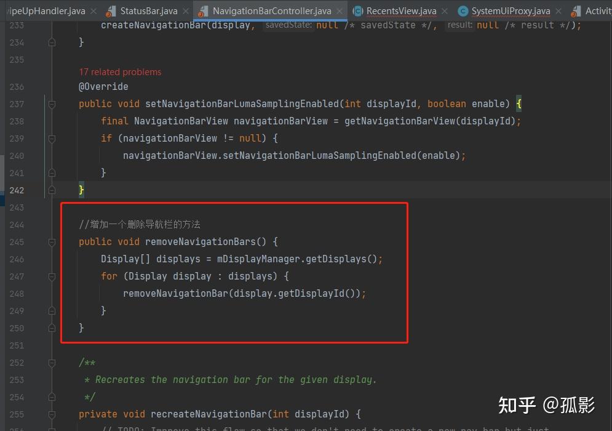Image resolution: width=612 pixels, height=431 pixels.
Task: Click fold end marker at line 249
Action: tap(52, 311)
